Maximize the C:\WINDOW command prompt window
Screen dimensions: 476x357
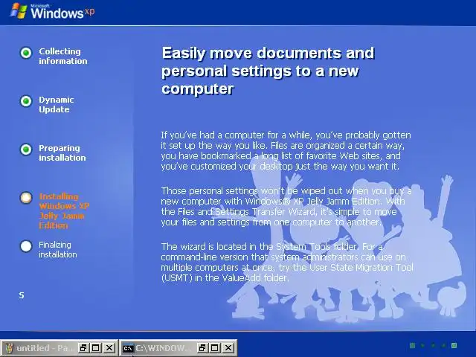(215, 348)
